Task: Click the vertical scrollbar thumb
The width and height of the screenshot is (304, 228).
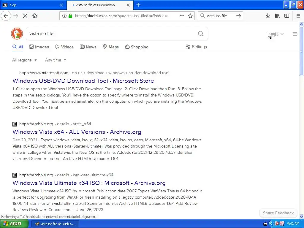Action: click(301, 52)
